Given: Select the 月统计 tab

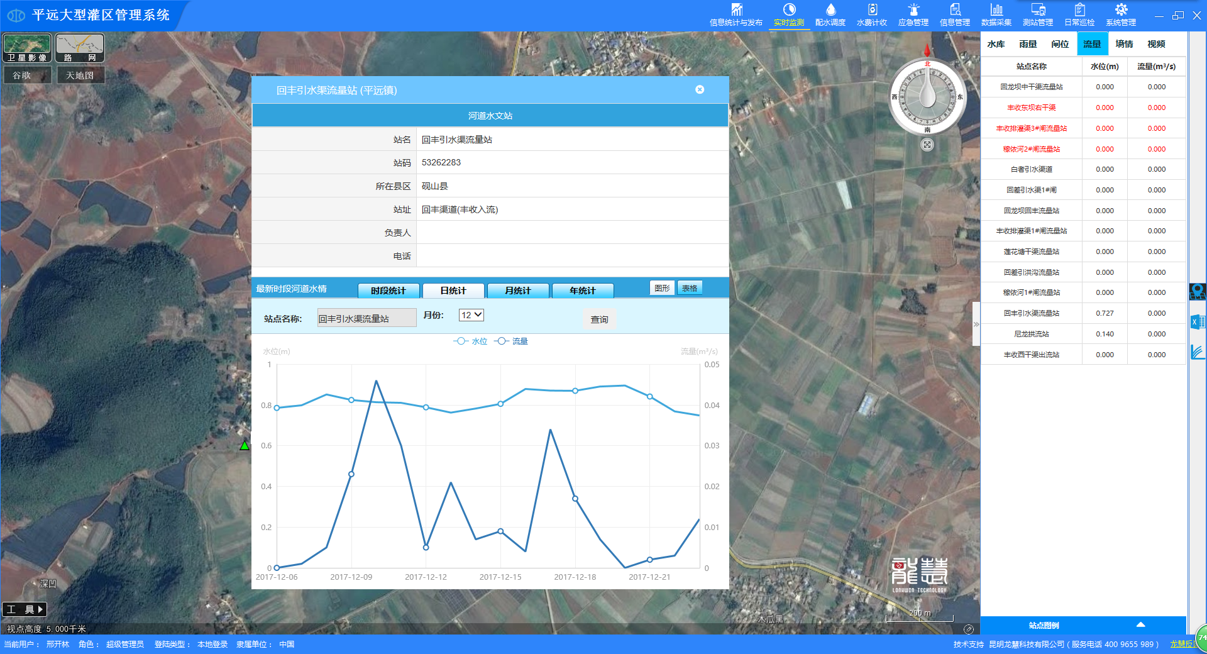Looking at the screenshot, I should click(x=518, y=291).
